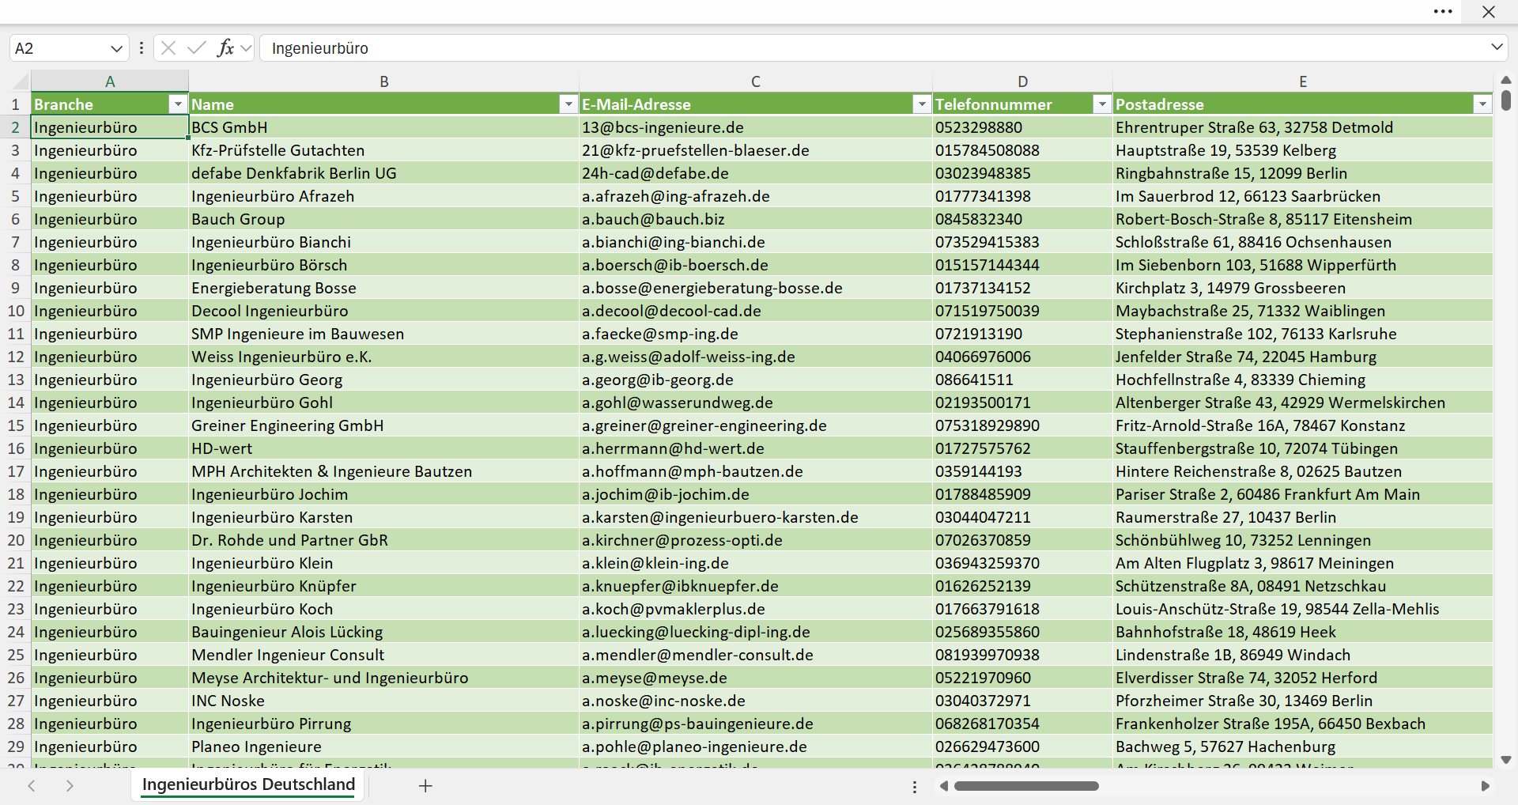1518x805 pixels.
Task: Click the Insert Function fx icon
Action: tap(225, 48)
